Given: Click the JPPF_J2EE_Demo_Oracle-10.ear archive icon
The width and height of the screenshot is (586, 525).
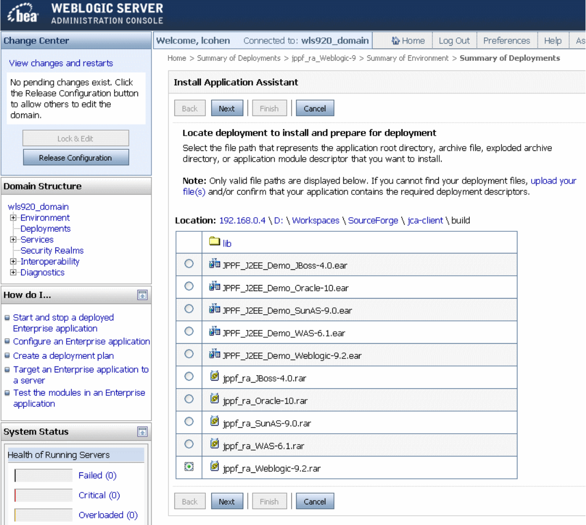Looking at the screenshot, I should click(215, 286).
